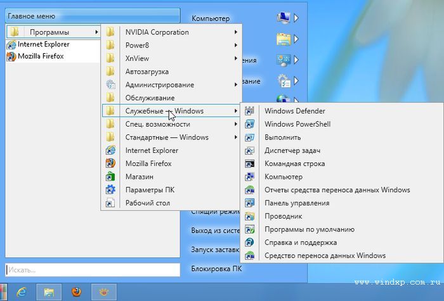Open the Обслуживание folder entry
The image size is (444, 301).
172,98
